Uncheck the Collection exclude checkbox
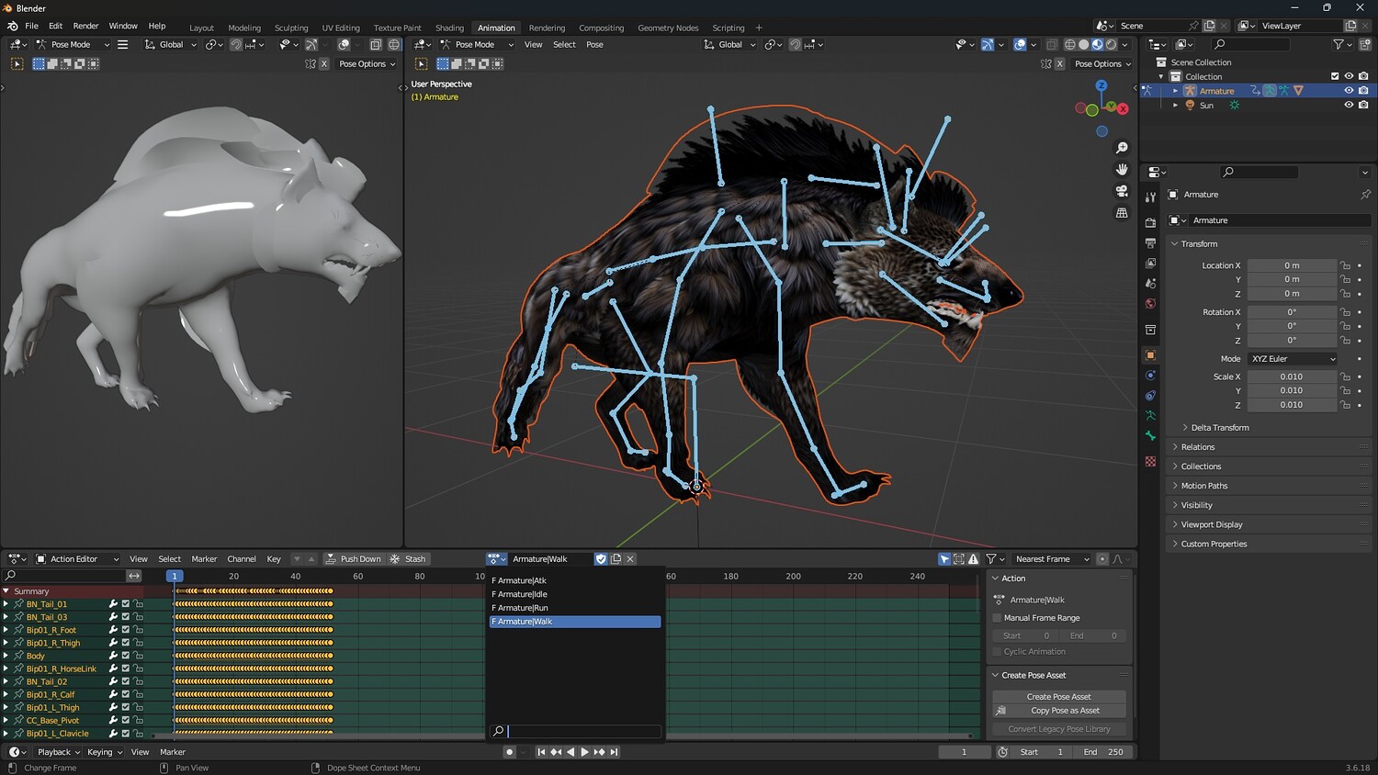The height and width of the screenshot is (775, 1378). (x=1335, y=76)
